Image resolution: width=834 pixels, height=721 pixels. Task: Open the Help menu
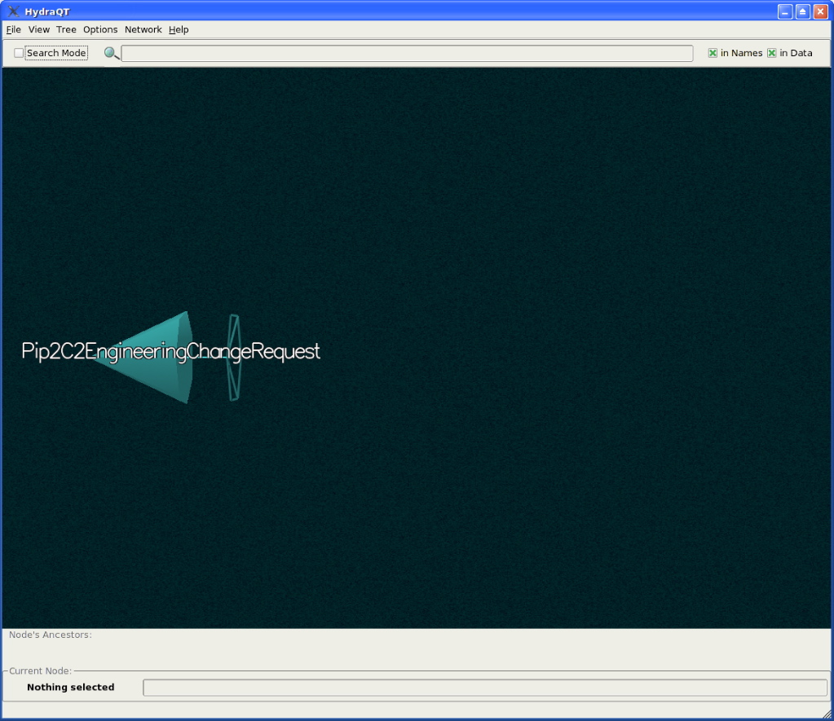pyautogui.click(x=179, y=30)
